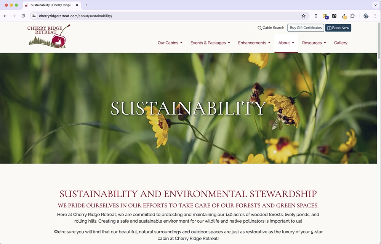Select the Sustainability browser tab

pos(52,5)
